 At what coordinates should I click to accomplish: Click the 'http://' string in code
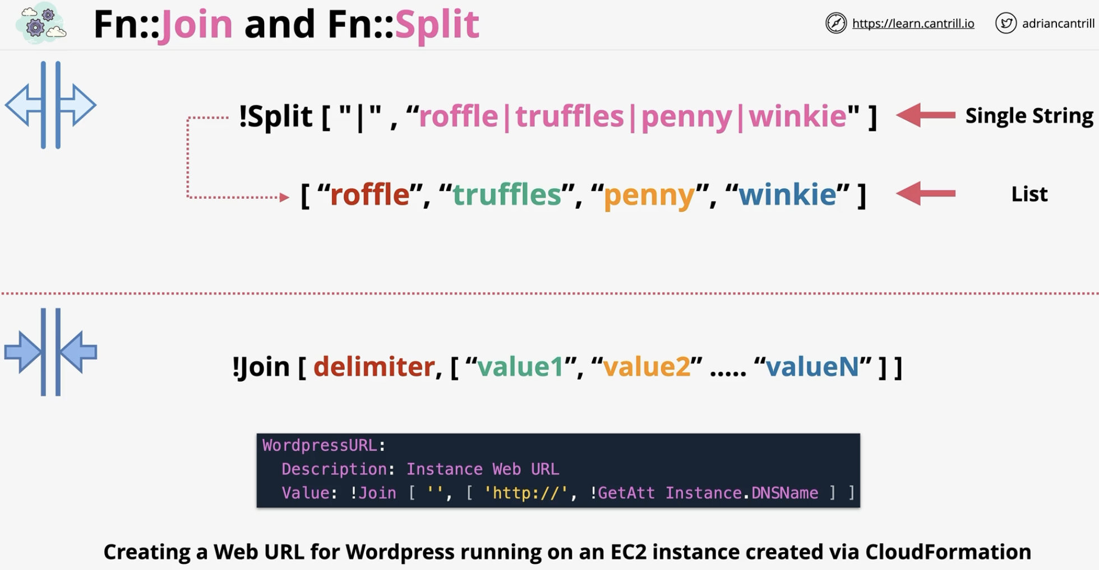526,493
